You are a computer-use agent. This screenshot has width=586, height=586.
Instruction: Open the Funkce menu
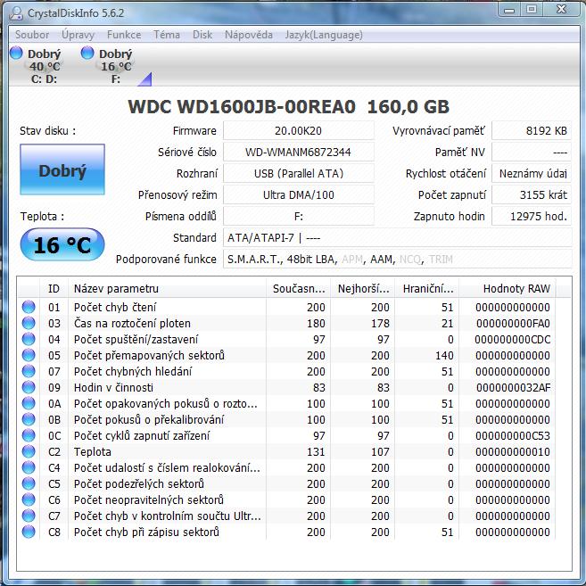coord(124,35)
